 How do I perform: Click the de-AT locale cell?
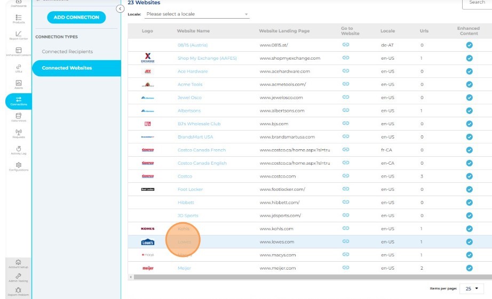click(x=387, y=45)
